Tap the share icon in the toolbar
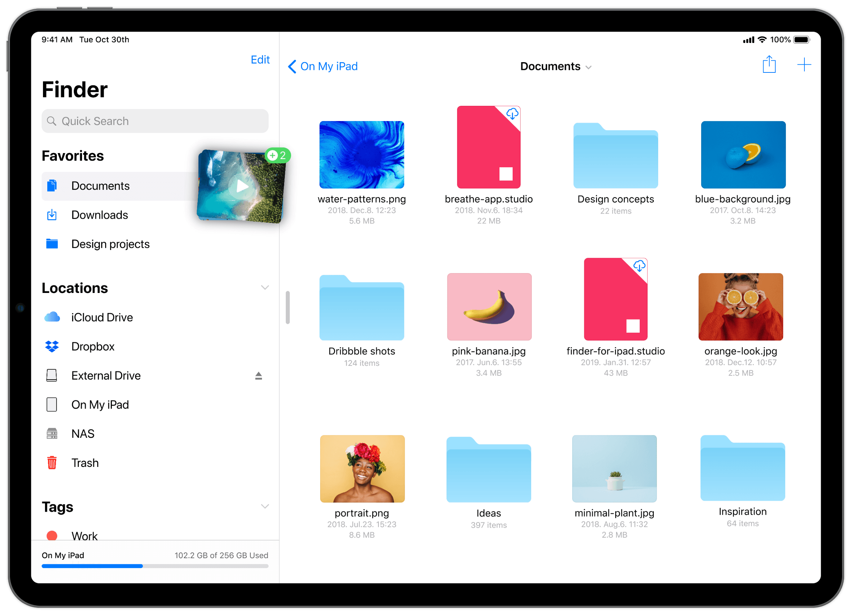The width and height of the screenshot is (852, 615). (x=769, y=65)
